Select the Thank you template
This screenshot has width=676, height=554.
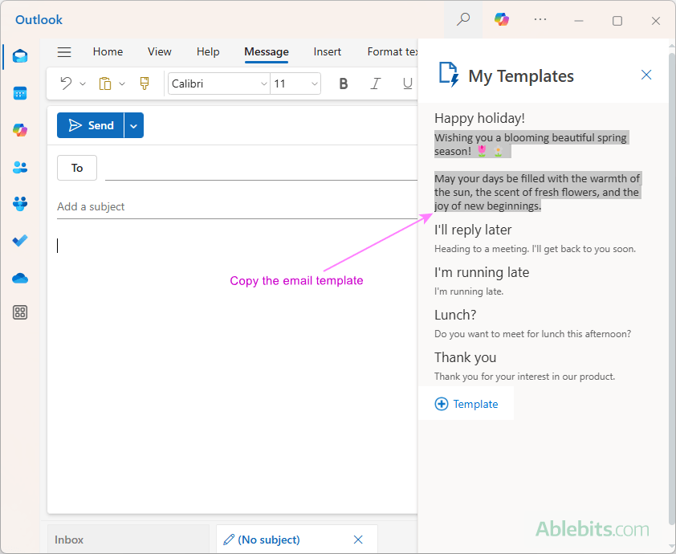pos(465,357)
